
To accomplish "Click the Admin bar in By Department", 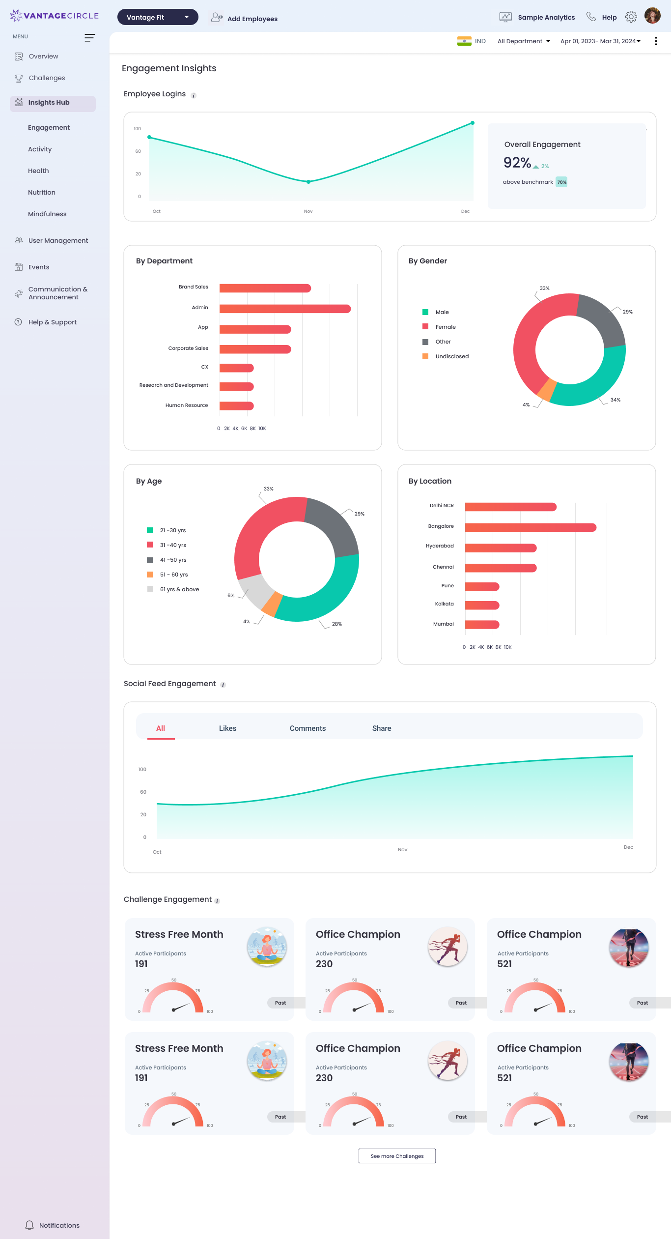I will (285, 309).
